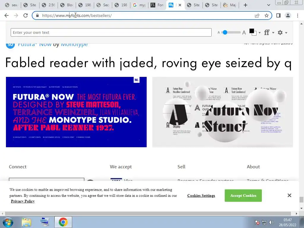
Task: Switch to the sex tab
Action: tap(12, 5)
